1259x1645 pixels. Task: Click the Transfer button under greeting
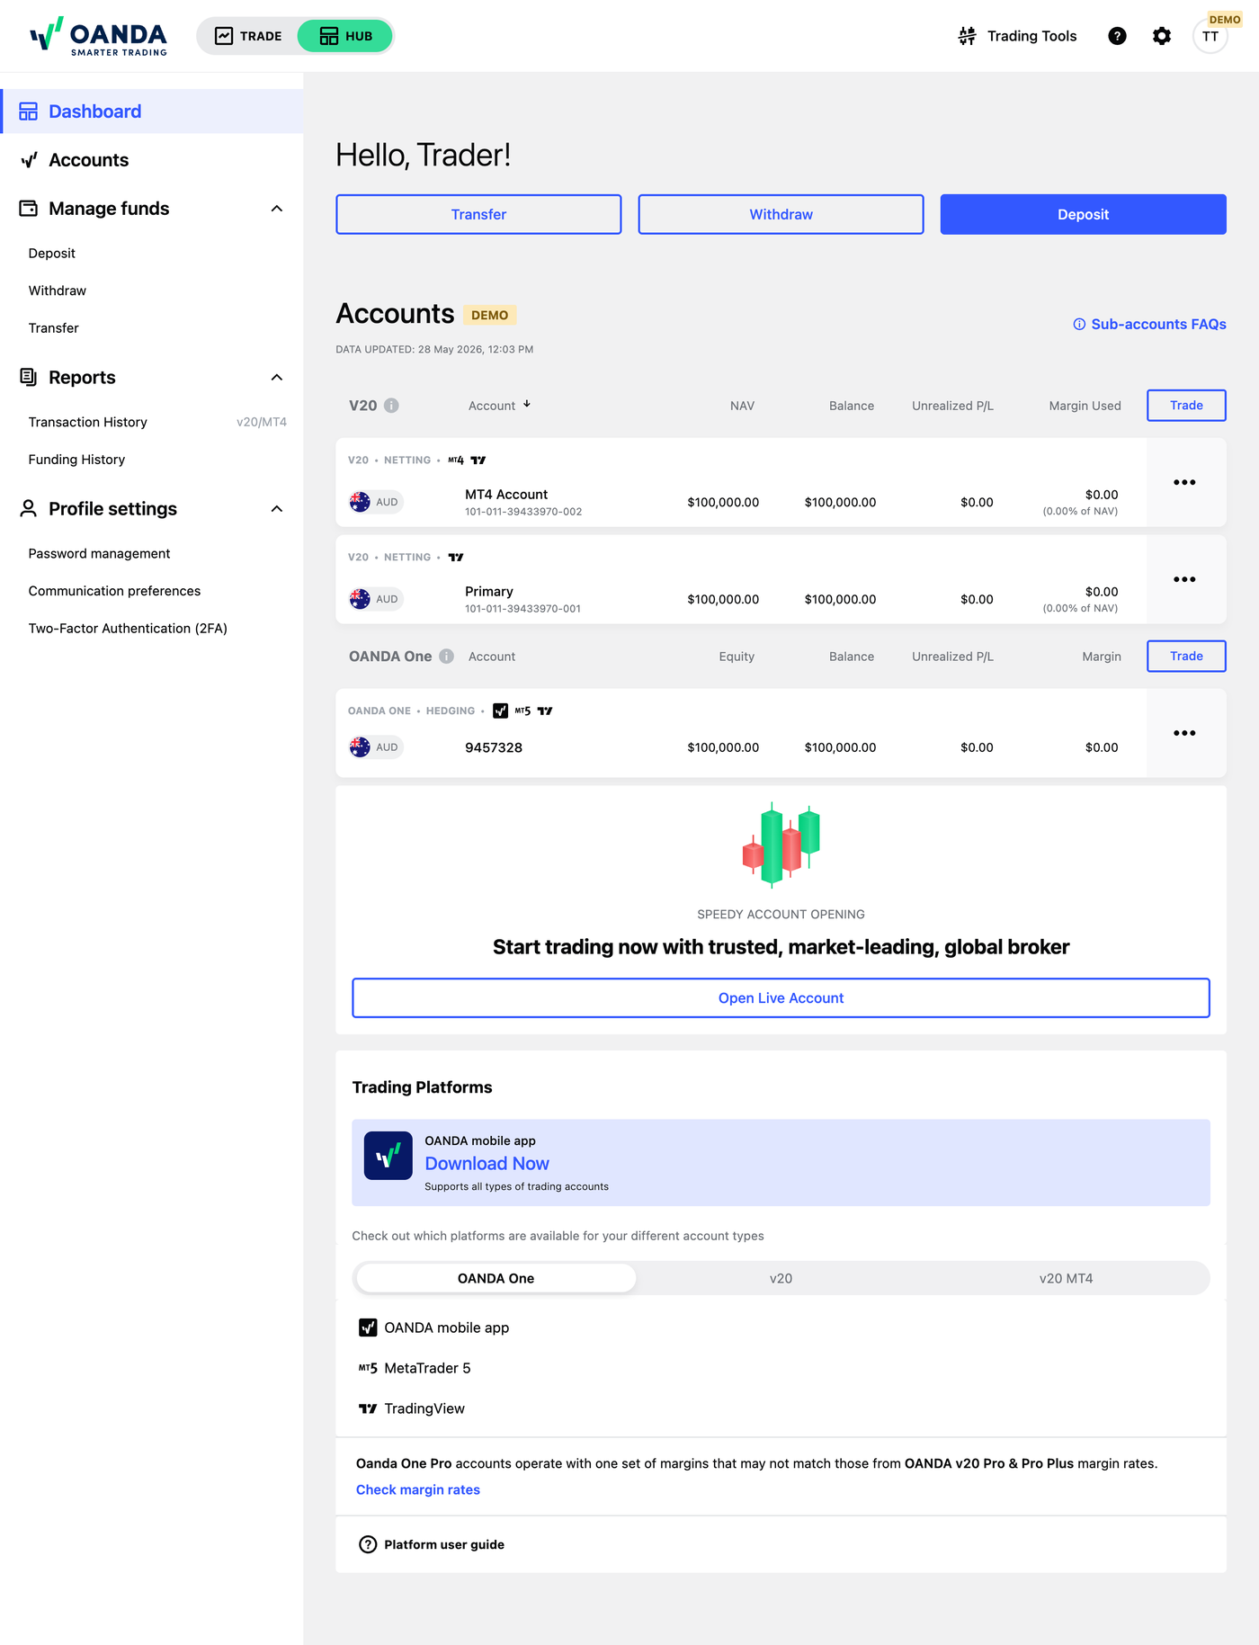click(x=478, y=214)
